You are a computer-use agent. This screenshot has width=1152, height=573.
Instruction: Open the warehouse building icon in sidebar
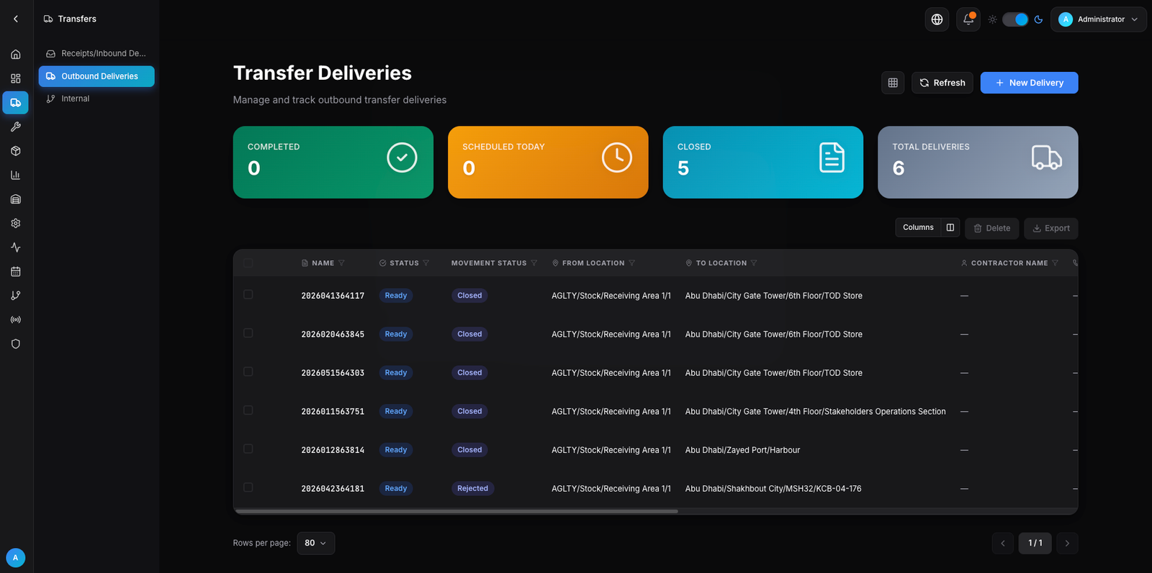pyautogui.click(x=16, y=199)
